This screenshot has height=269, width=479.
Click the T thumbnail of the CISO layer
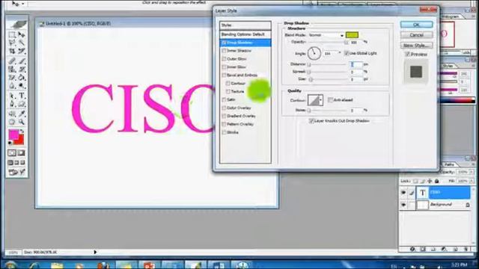(423, 193)
